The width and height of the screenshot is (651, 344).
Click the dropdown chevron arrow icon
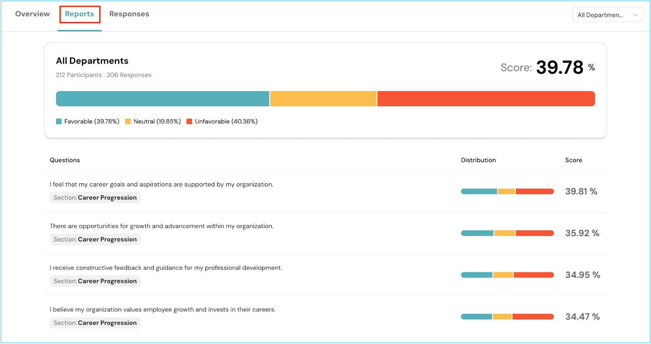[x=635, y=15]
